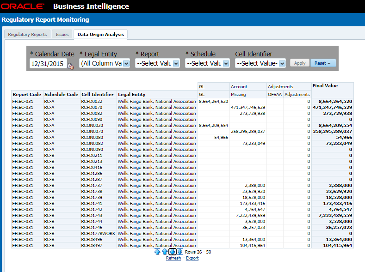Screen dimensions: 365x272
Task: Switch to Issues tab
Action: coord(62,34)
